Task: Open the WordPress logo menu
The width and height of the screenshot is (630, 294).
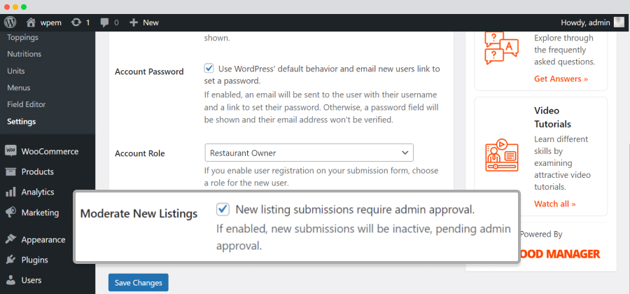Action: tap(10, 22)
